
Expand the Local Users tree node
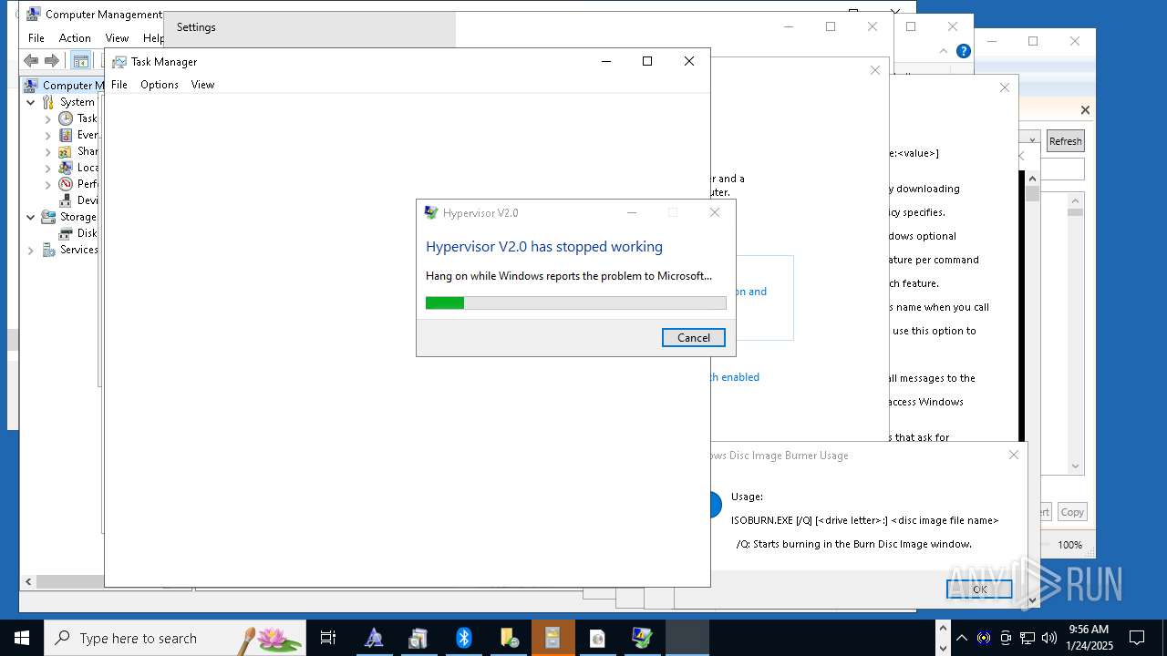click(48, 168)
